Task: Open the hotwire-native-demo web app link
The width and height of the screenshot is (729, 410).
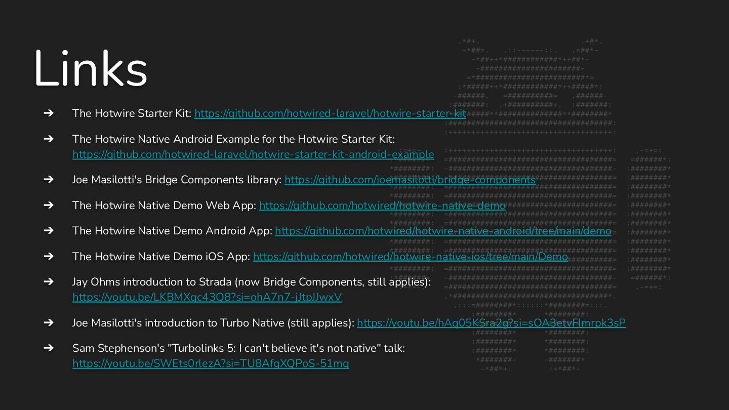Action: pyautogui.click(x=382, y=206)
